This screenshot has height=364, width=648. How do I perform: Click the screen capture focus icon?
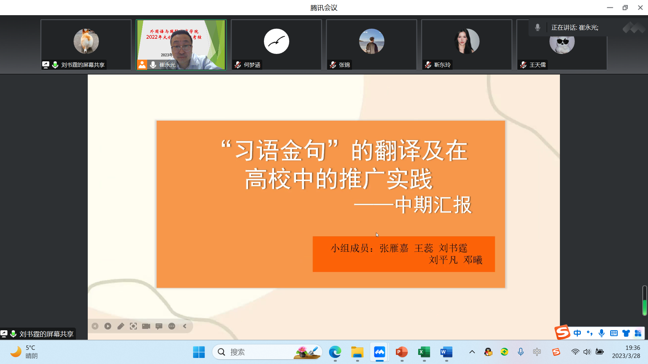pos(133,326)
